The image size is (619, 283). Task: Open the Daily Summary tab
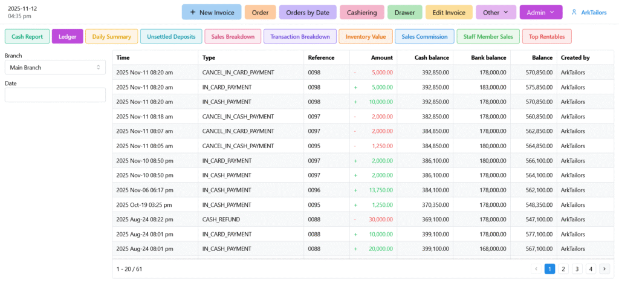(x=111, y=36)
